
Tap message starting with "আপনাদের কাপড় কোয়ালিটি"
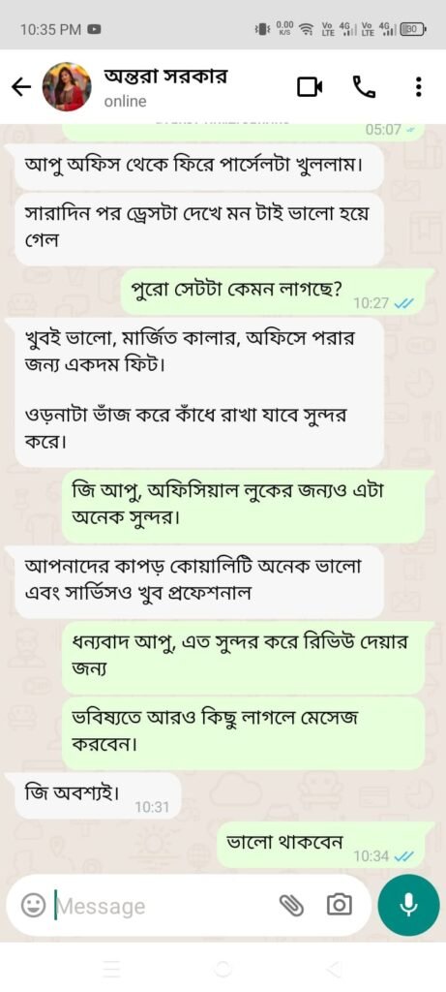tap(198, 582)
